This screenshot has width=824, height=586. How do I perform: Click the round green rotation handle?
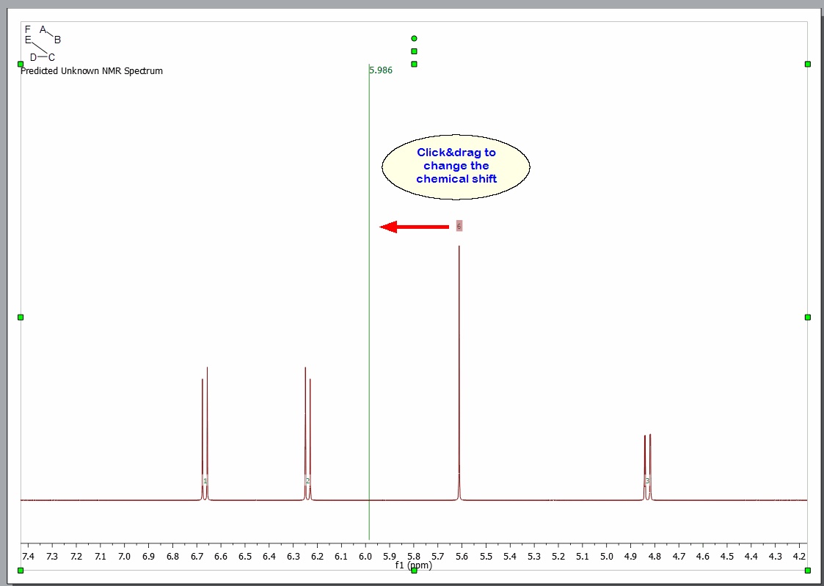coord(414,38)
